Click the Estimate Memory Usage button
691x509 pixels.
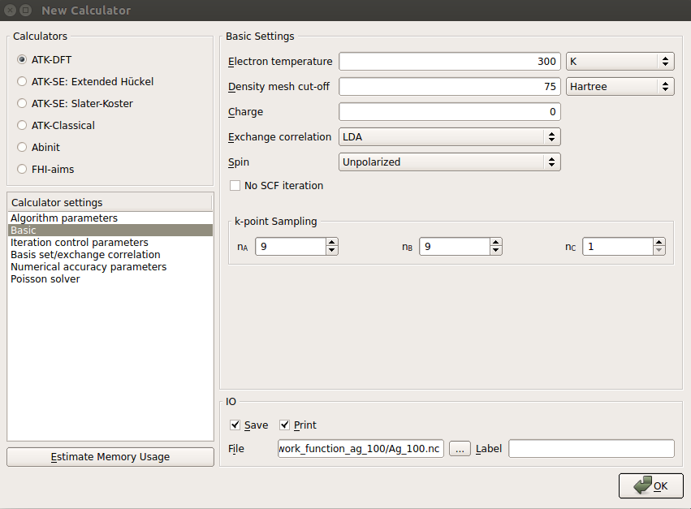point(110,457)
